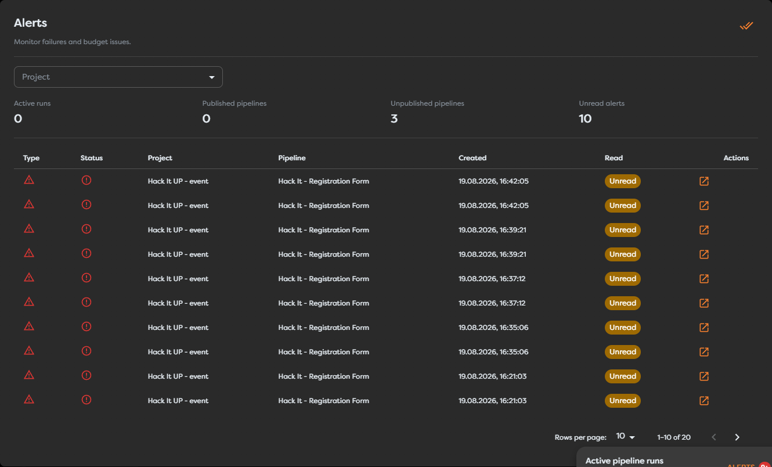Click the Alerts page heading
This screenshot has width=772, height=467.
click(x=31, y=23)
